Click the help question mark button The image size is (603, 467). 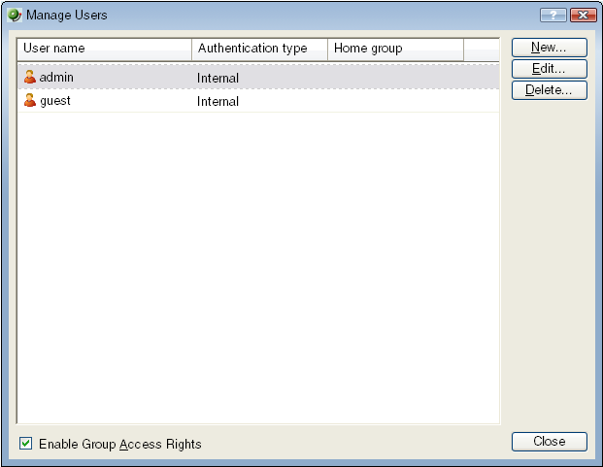point(553,16)
